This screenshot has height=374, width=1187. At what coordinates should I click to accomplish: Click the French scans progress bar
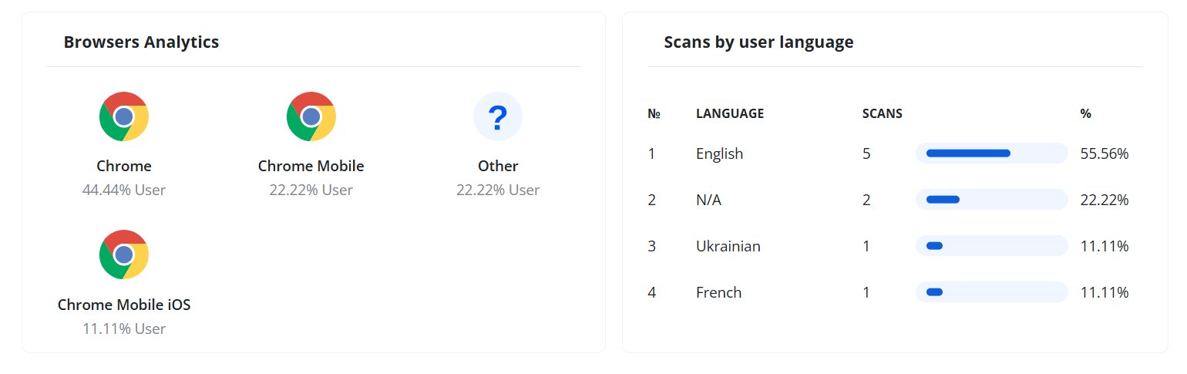pos(991,292)
